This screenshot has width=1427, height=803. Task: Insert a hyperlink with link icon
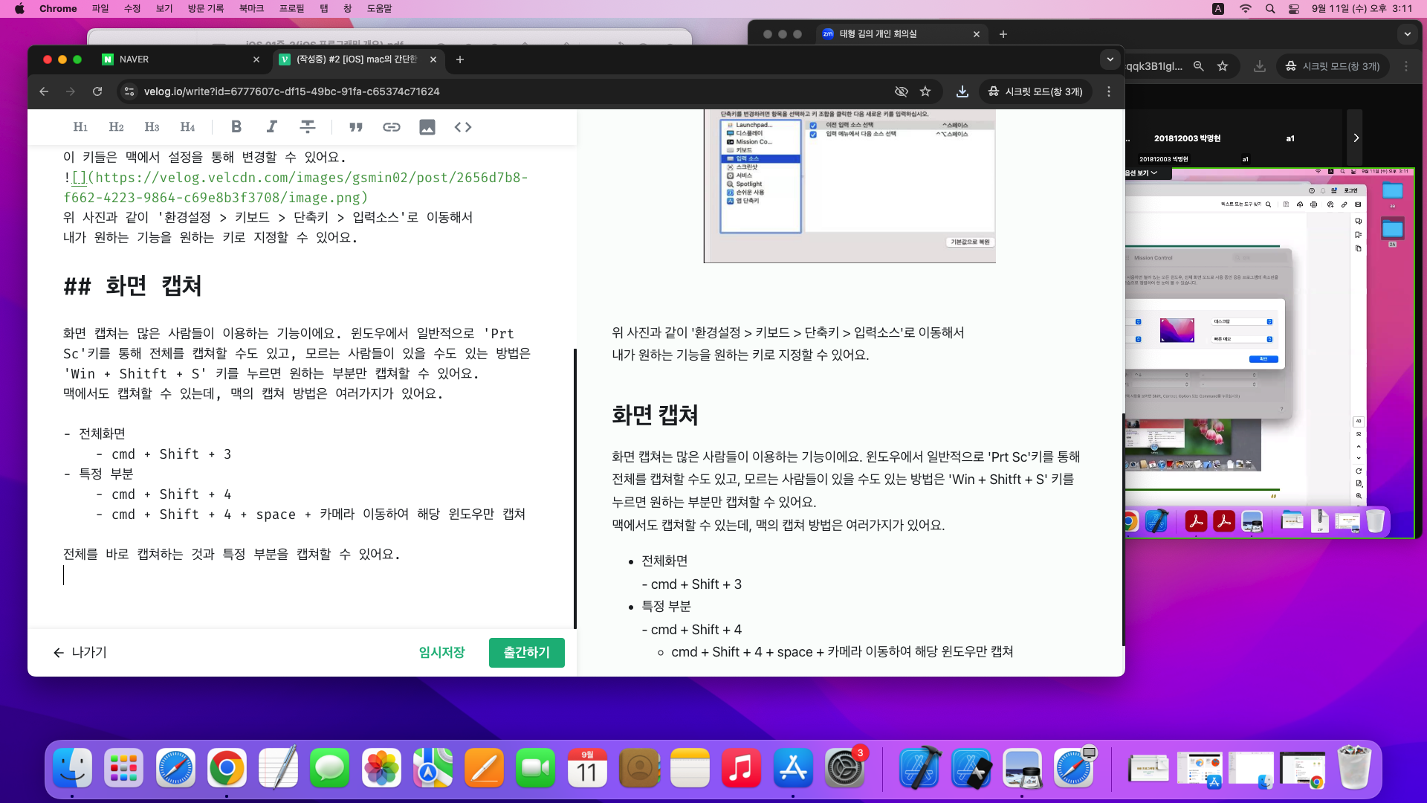[392, 127]
